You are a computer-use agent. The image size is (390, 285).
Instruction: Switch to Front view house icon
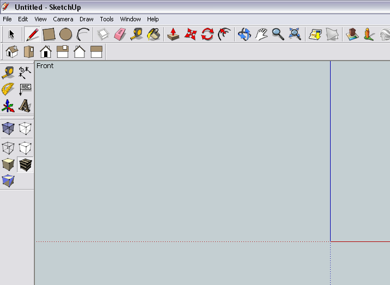tap(46, 52)
